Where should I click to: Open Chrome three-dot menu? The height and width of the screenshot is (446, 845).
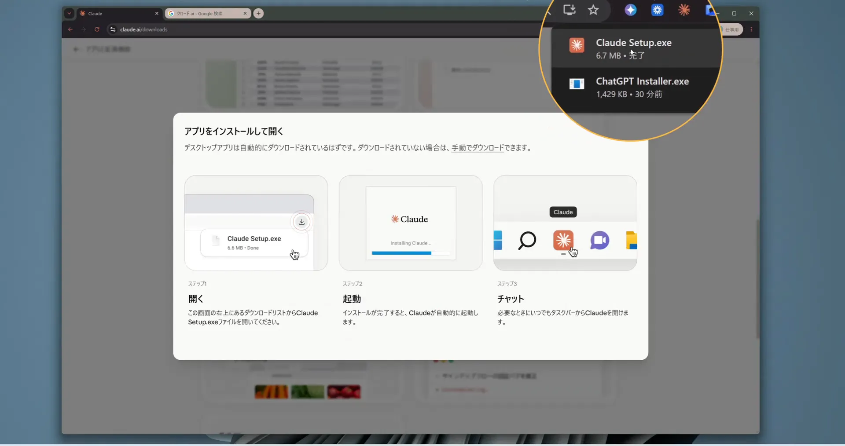[751, 29]
